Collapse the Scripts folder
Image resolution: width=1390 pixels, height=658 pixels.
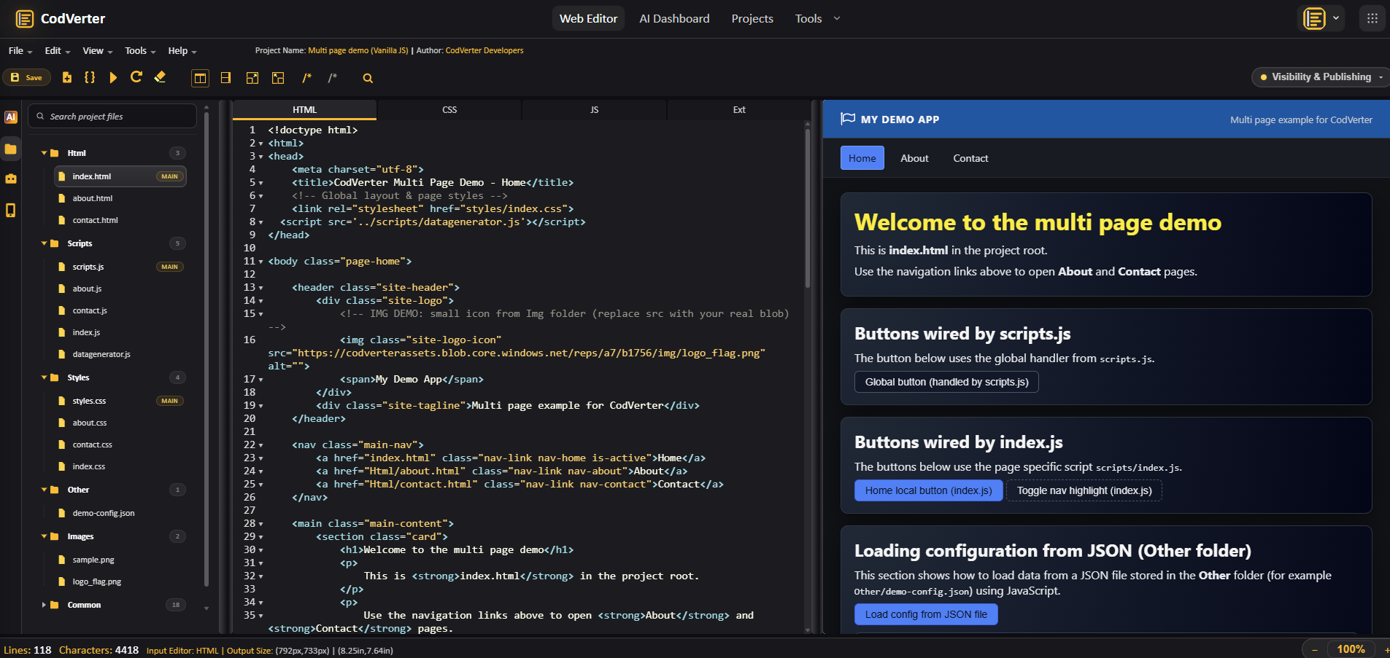[44, 243]
